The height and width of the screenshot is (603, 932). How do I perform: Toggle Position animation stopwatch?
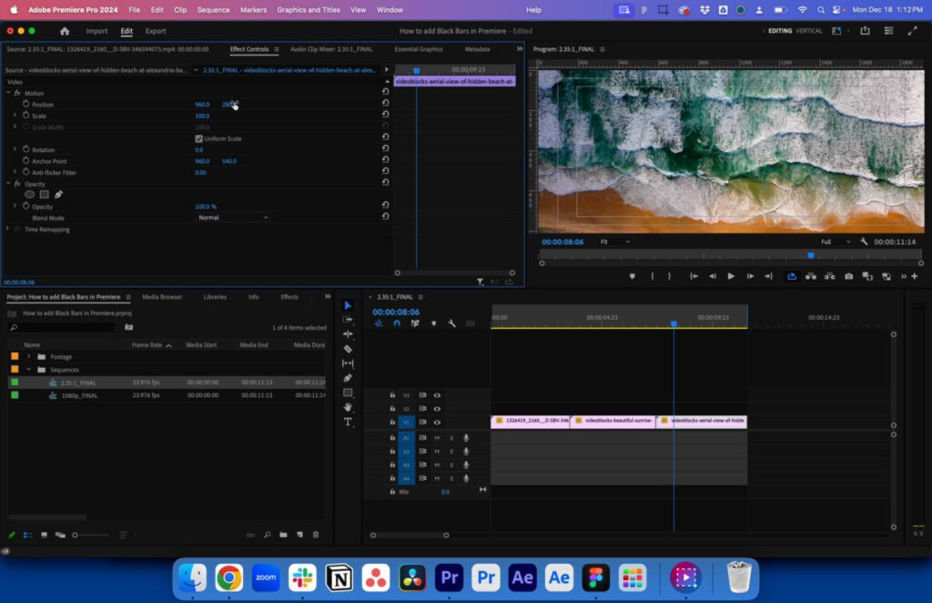tap(26, 104)
